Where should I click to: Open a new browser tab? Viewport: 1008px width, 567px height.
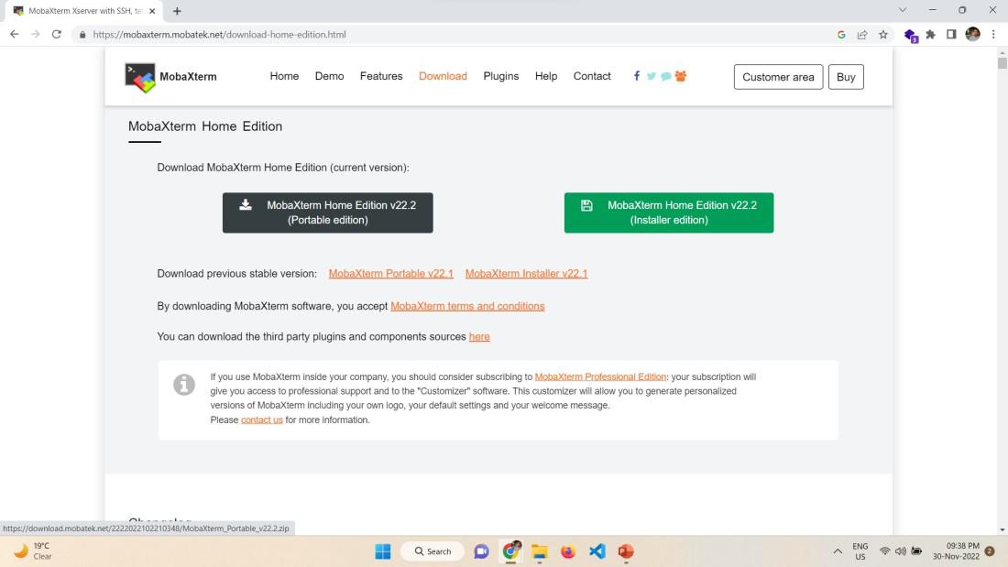pos(177,11)
